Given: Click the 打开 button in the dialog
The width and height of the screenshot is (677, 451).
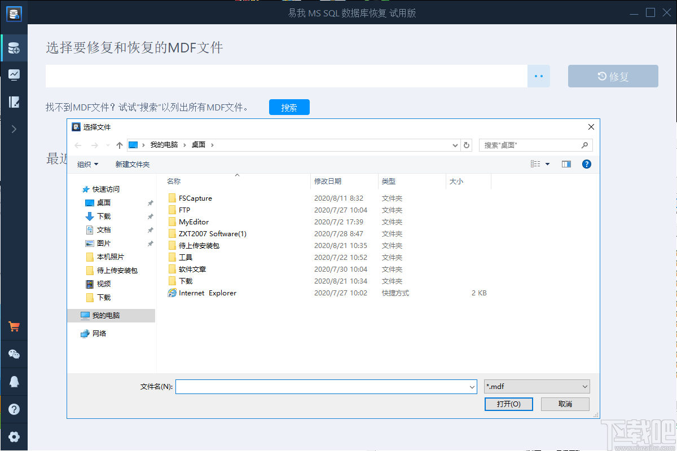Looking at the screenshot, I should point(508,404).
